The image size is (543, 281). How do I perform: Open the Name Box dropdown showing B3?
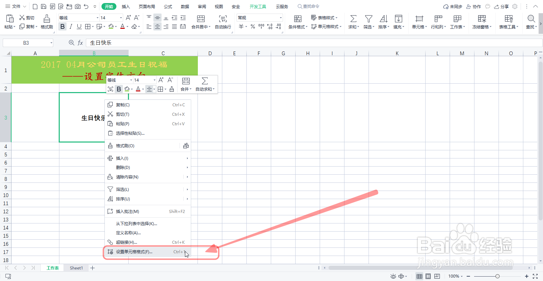click(x=52, y=43)
